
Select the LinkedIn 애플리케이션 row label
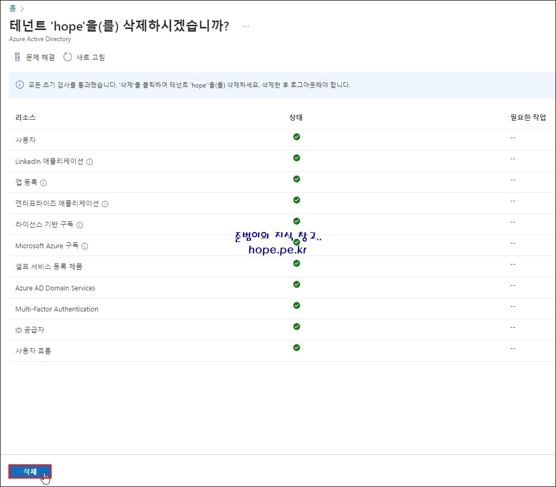(x=49, y=161)
